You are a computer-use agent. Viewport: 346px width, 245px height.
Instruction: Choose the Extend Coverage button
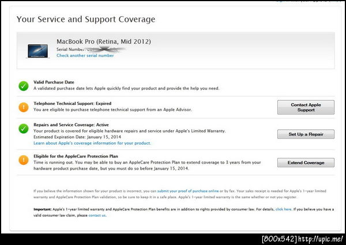306,163
